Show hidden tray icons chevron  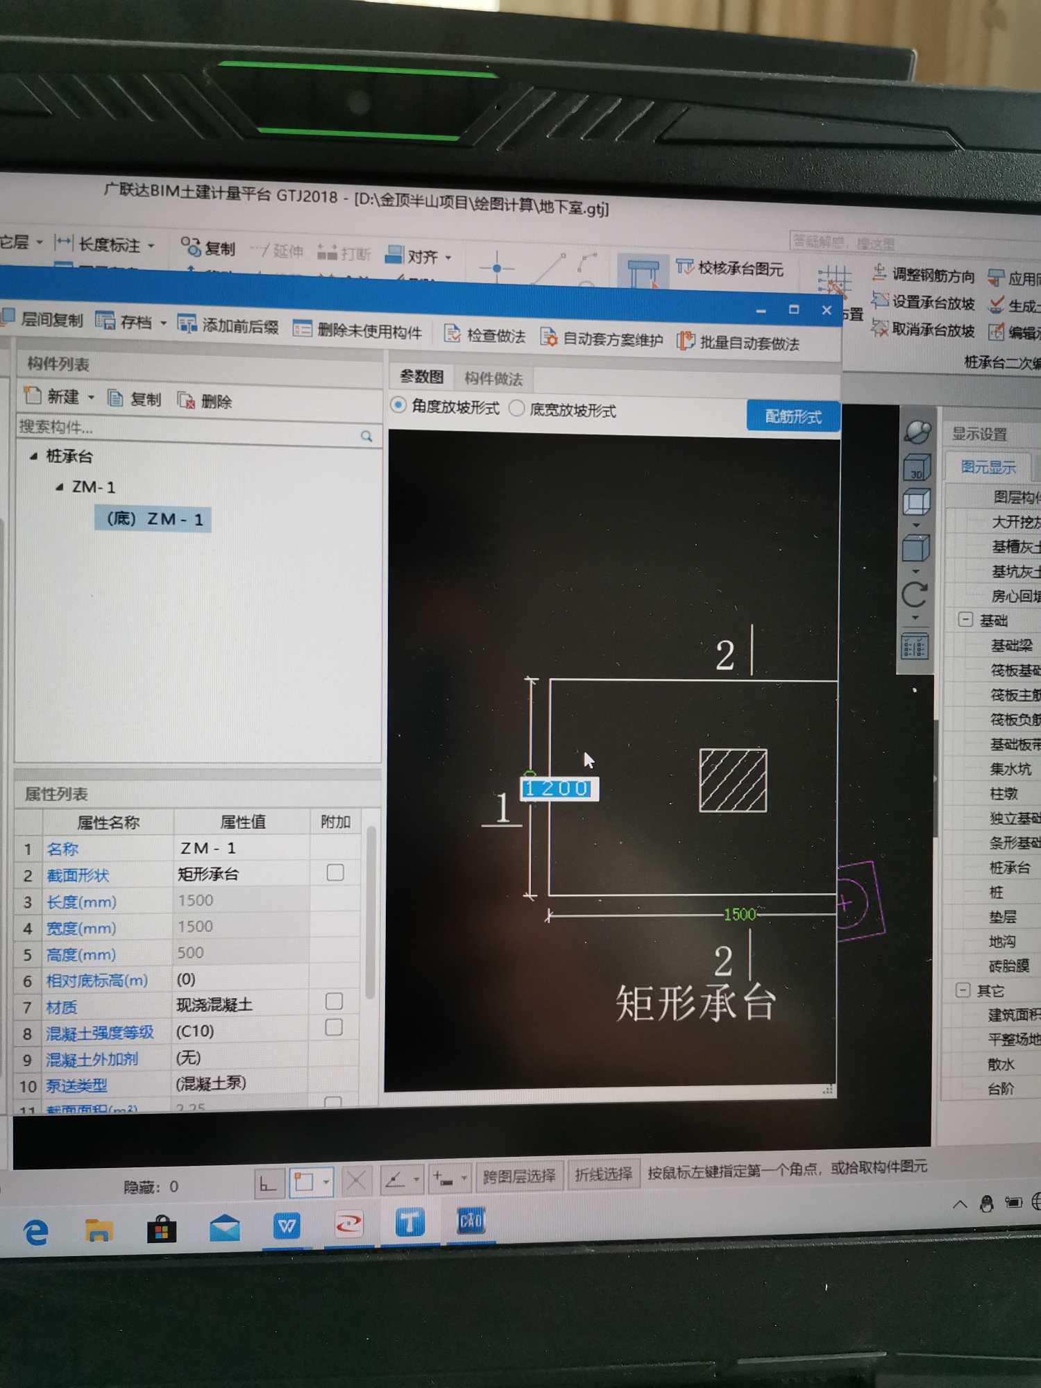point(959,1205)
